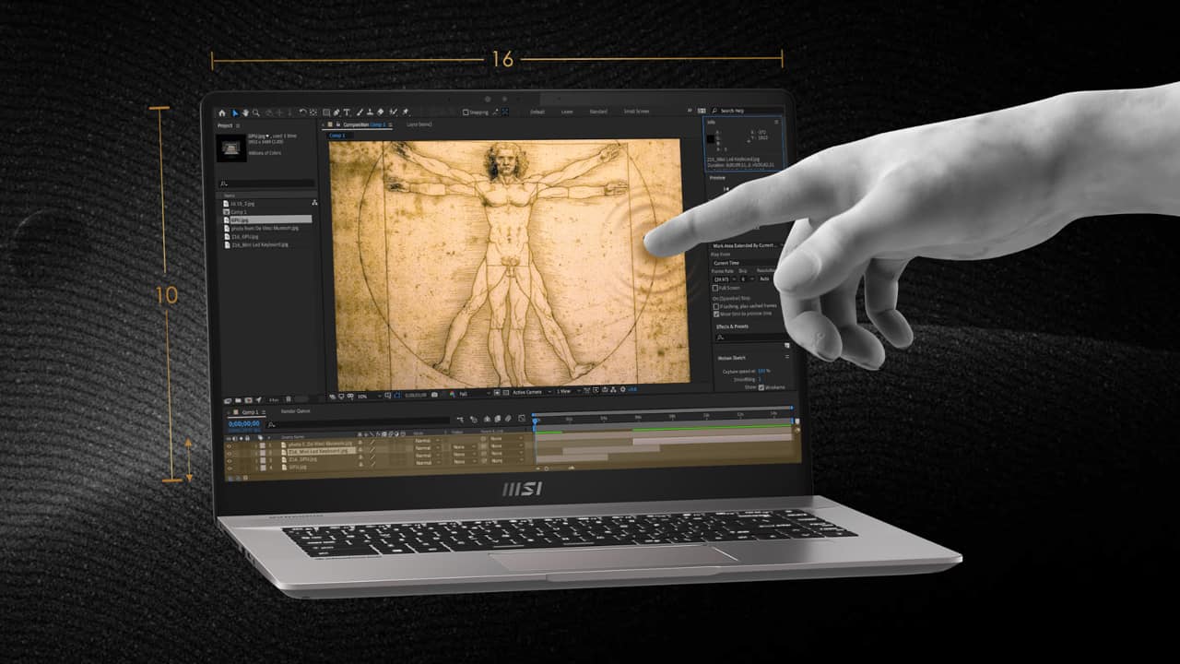The height and width of the screenshot is (664, 1180).
Task: Select photo from Da Vinci Museum.jpg item
Action: (x=266, y=228)
